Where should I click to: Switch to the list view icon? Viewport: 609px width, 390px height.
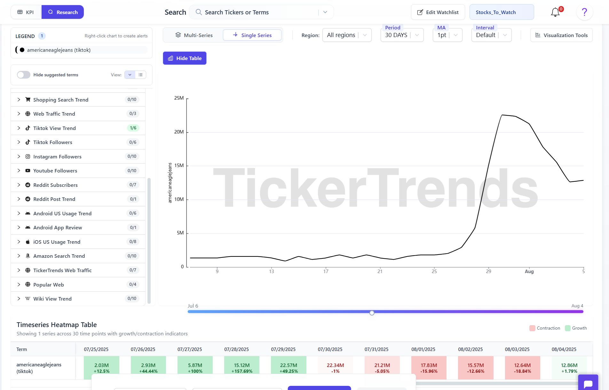pyautogui.click(x=140, y=75)
